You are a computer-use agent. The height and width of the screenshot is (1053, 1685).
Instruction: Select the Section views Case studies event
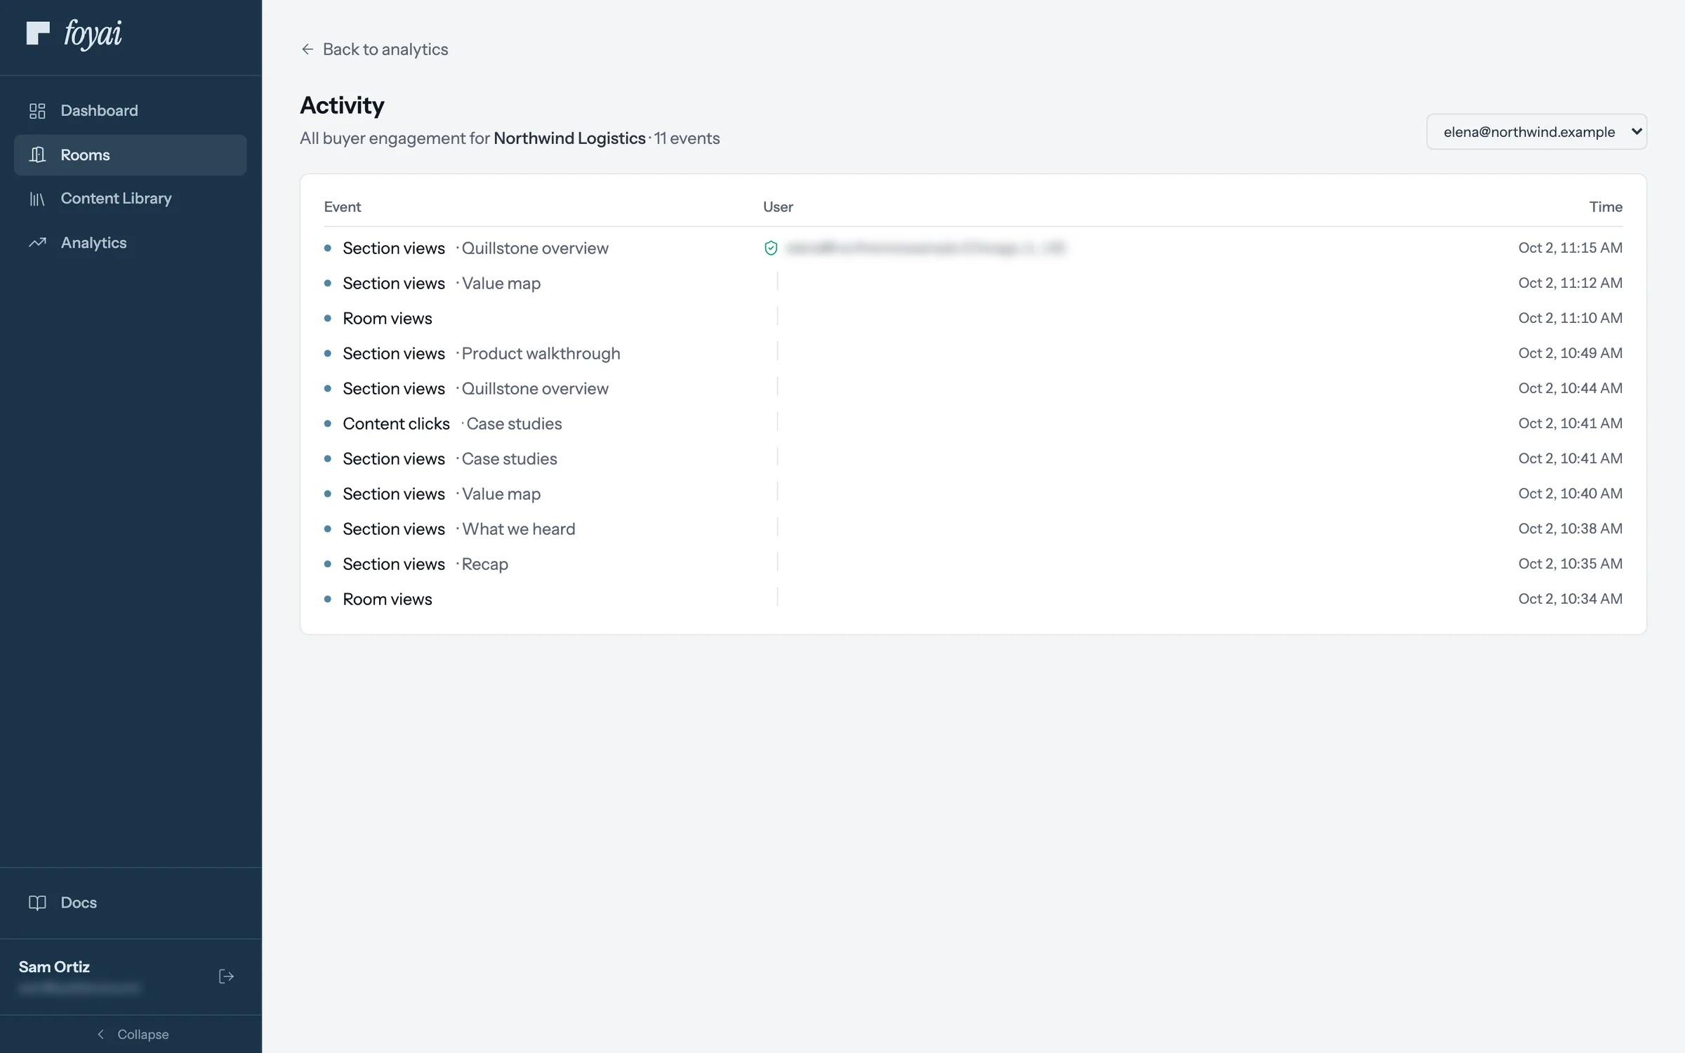[973, 458]
